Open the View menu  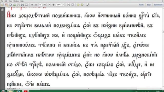[x=10, y=1]
